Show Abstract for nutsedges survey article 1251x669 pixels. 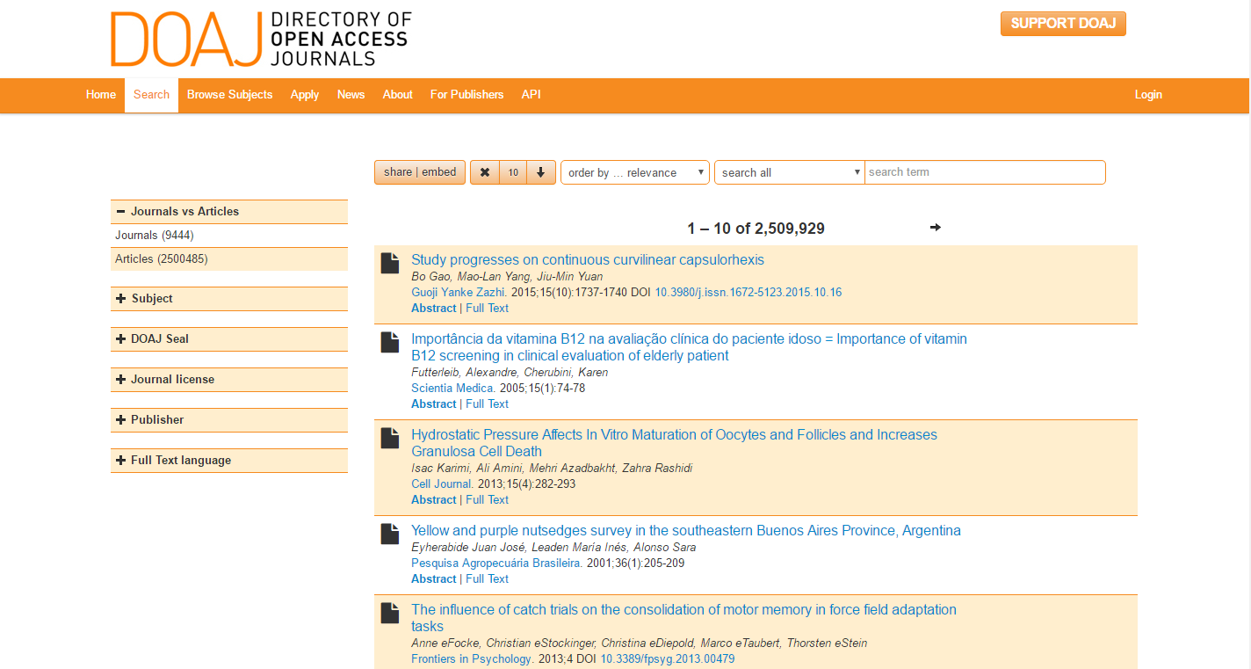click(x=434, y=579)
